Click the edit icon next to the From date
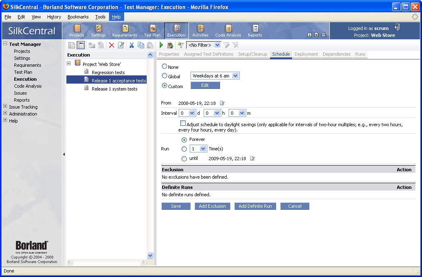Screen dimensions: 422x277 pos(222,103)
